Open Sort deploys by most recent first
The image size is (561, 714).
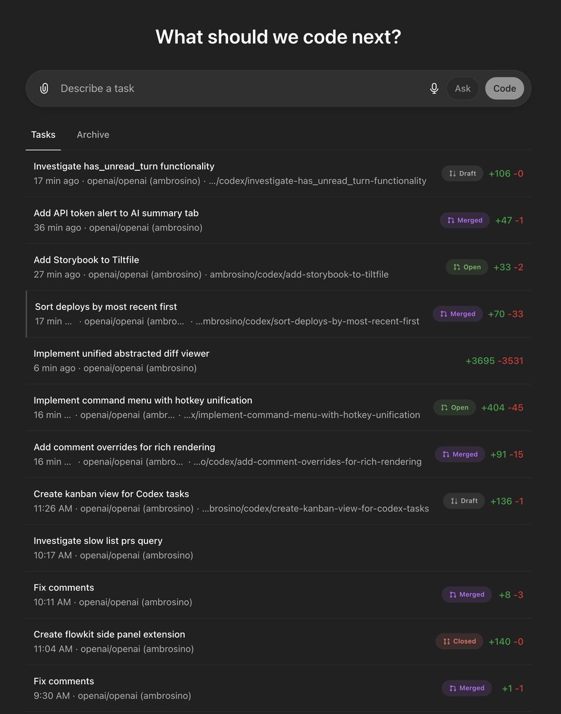coord(279,314)
